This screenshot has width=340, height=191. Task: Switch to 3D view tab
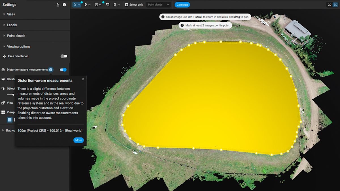tap(335, 5)
